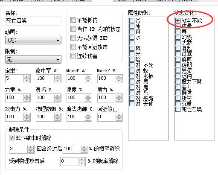The height and width of the screenshot is (175, 218).
Task: Decrease MaxHP % with down arrow
Action: [x=88, y=81]
